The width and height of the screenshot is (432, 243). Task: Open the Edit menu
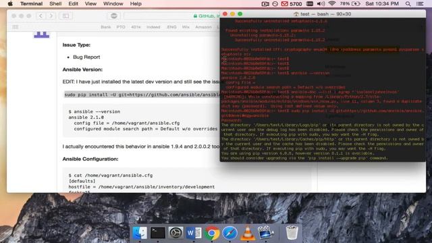(74, 3)
